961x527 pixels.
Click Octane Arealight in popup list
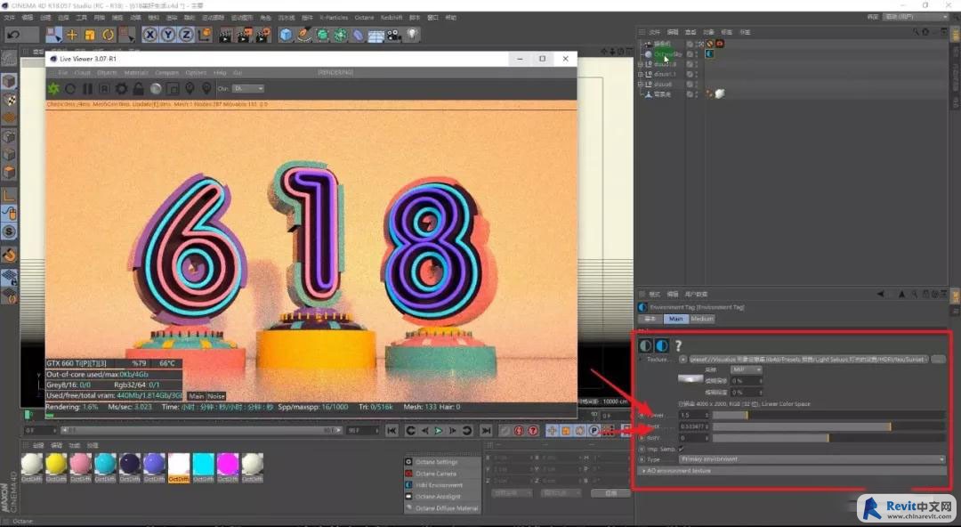438,497
